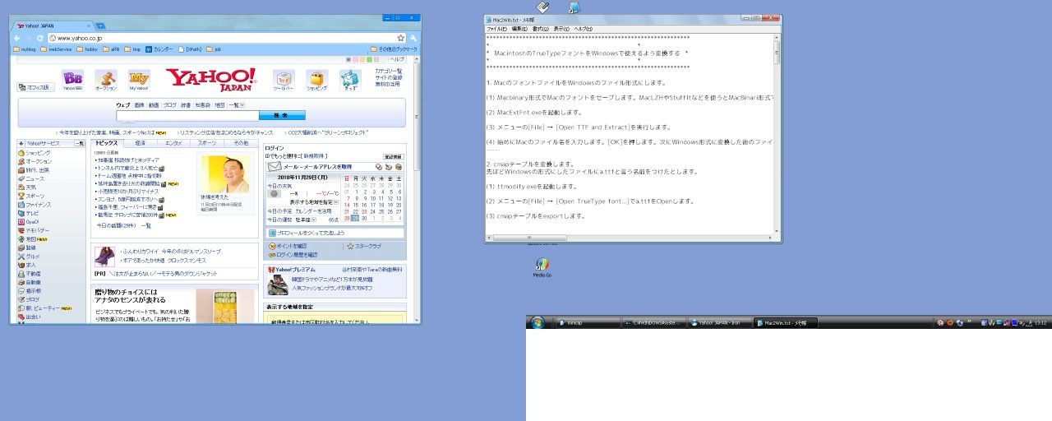The height and width of the screenshot is (421, 1052).
Task: Open the Notepad 表示(V) menu
Action: coord(562,28)
